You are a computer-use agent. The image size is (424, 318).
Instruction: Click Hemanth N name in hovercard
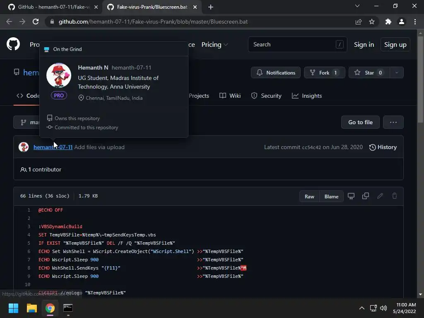[93, 67]
